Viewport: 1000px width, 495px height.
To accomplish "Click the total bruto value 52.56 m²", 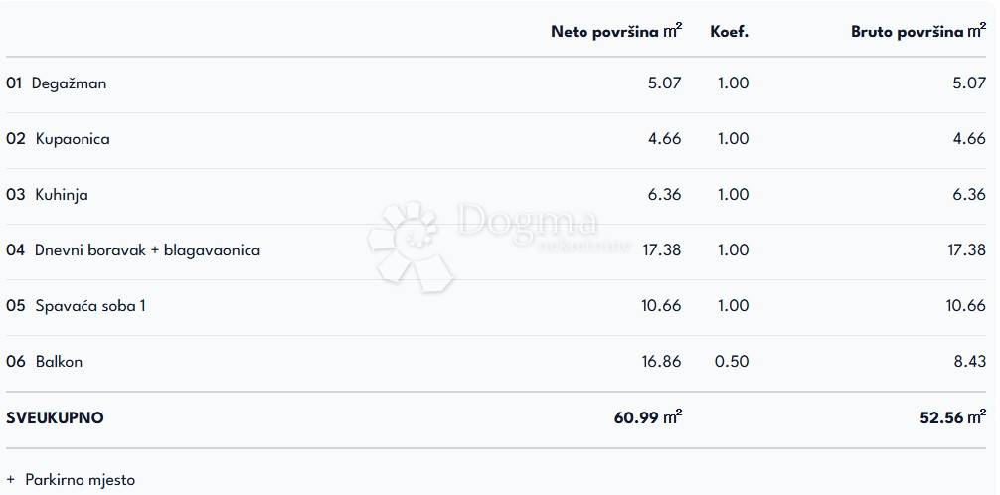I will [x=952, y=418].
